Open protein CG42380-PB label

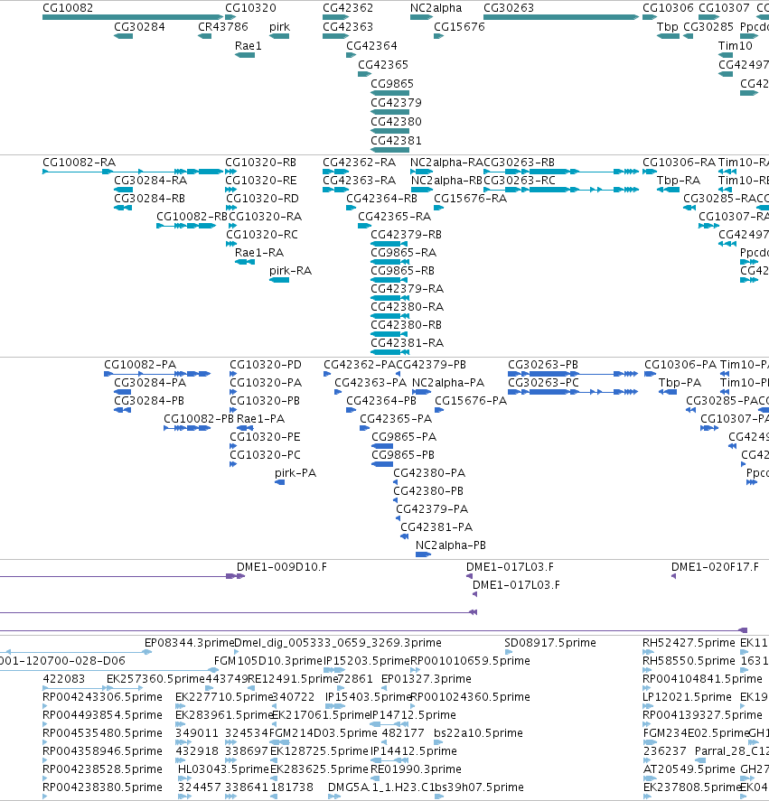(428, 491)
